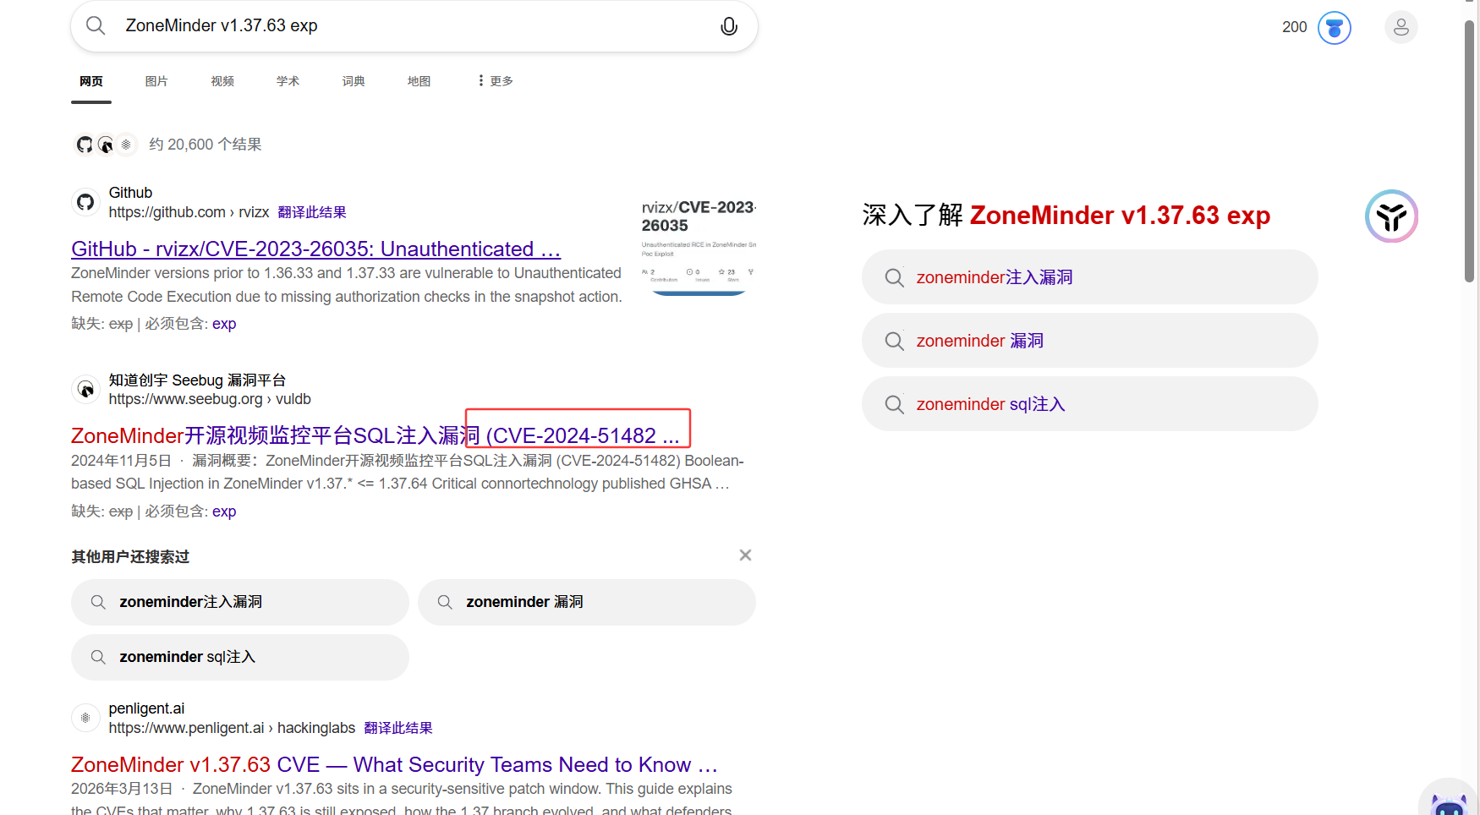The width and height of the screenshot is (1480, 815).
Task: Click the GitHub favicon next to Github result
Action: coord(85,202)
